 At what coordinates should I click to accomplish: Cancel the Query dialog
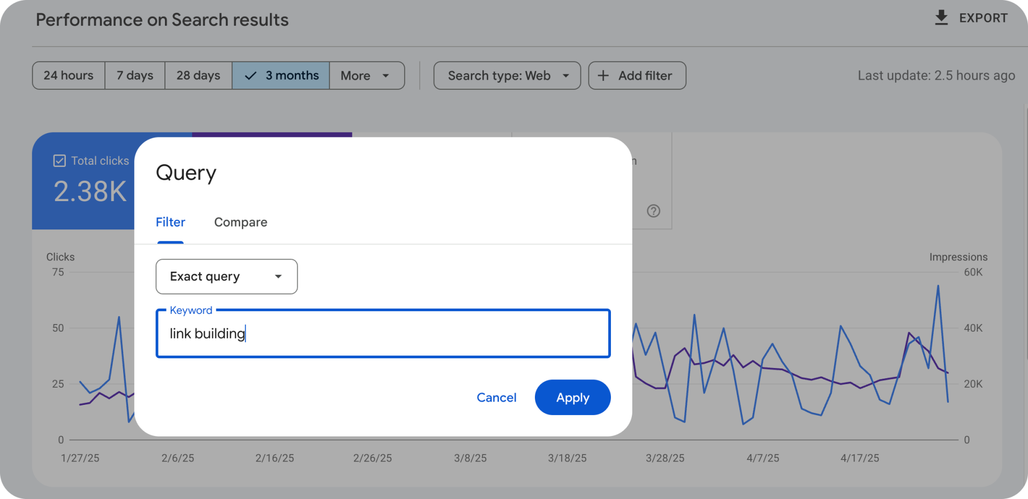click(496, 397)
